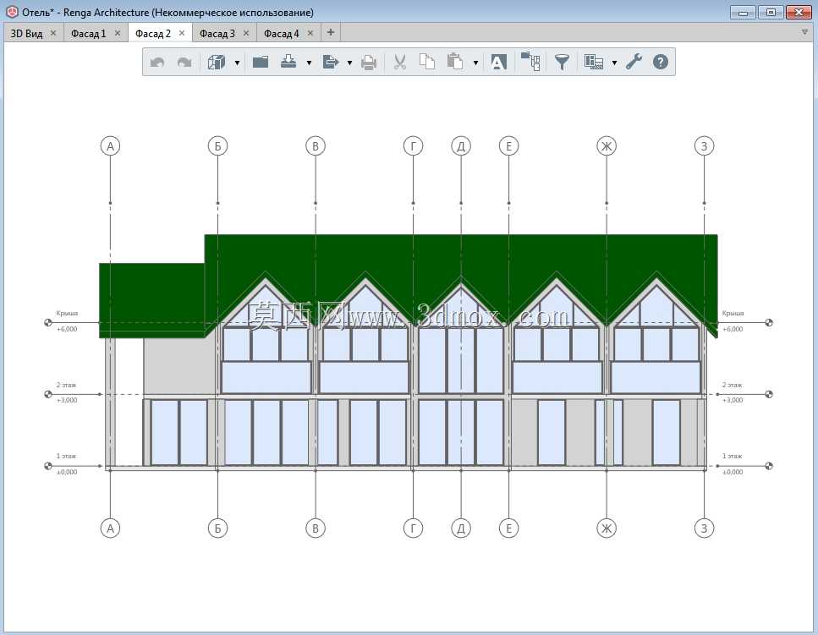Image resolution: width=818 pixels, height=635 pixels.
Task: Click the text styles A icon
Action: 498,63
